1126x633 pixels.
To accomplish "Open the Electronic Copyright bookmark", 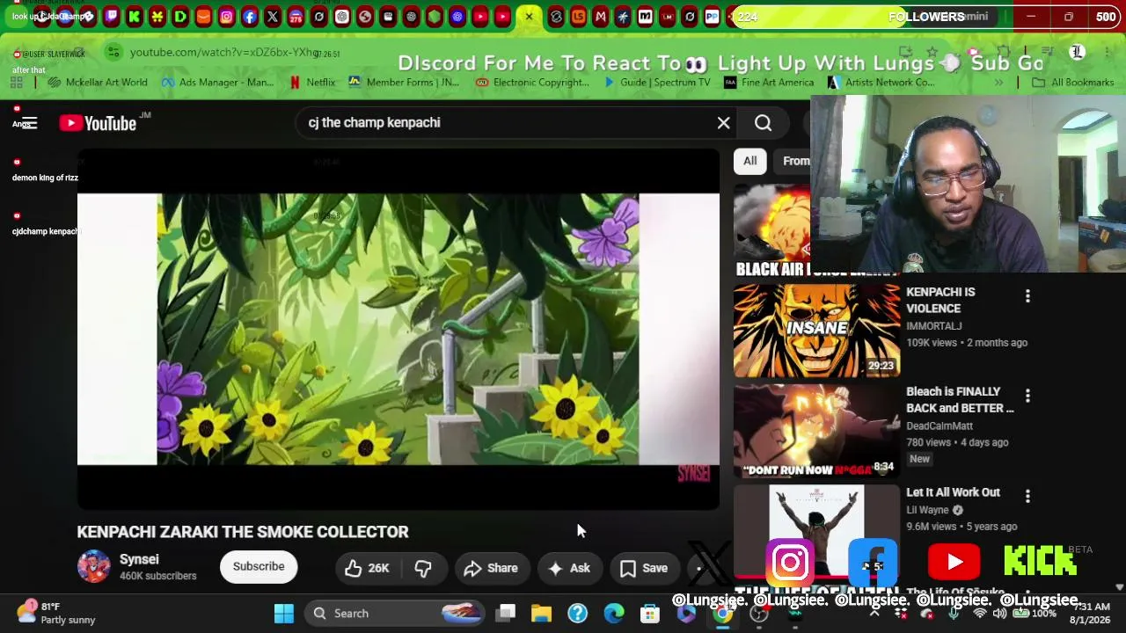I will (532, 83).
